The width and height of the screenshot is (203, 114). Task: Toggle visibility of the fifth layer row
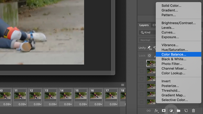click(x=142, y=94)
